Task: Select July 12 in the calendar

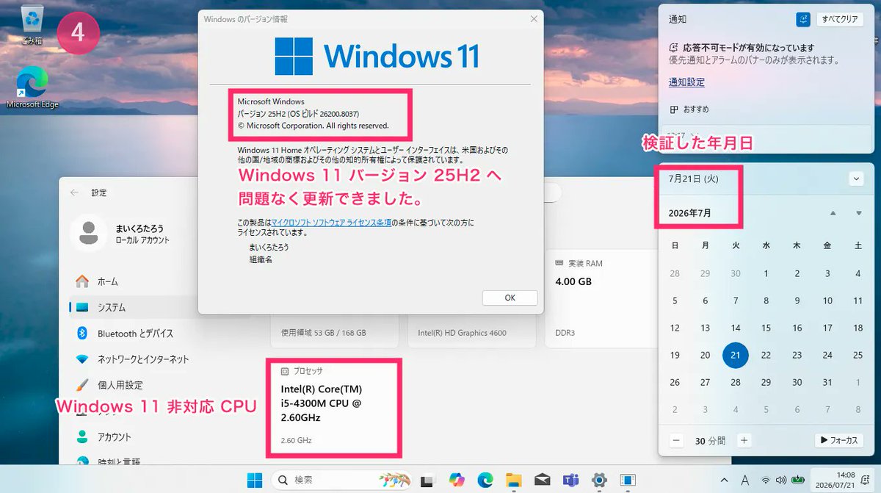Action: coord(675,328)
